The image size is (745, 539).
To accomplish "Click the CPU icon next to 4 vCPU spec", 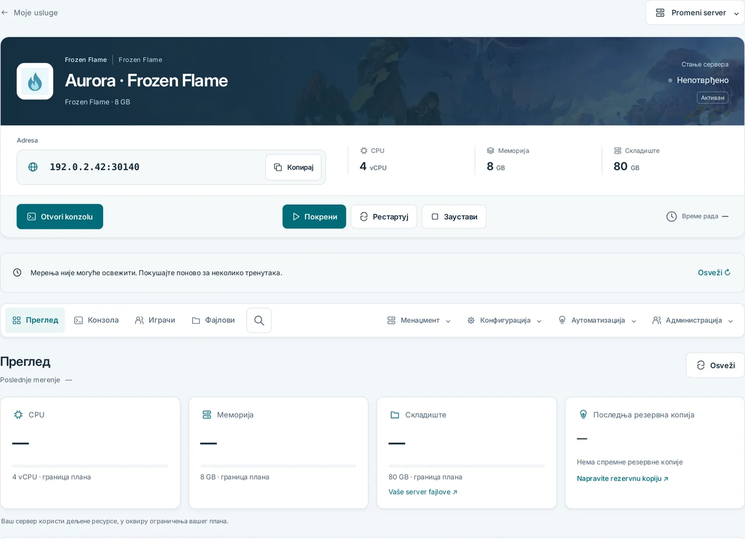I will 364,150.
